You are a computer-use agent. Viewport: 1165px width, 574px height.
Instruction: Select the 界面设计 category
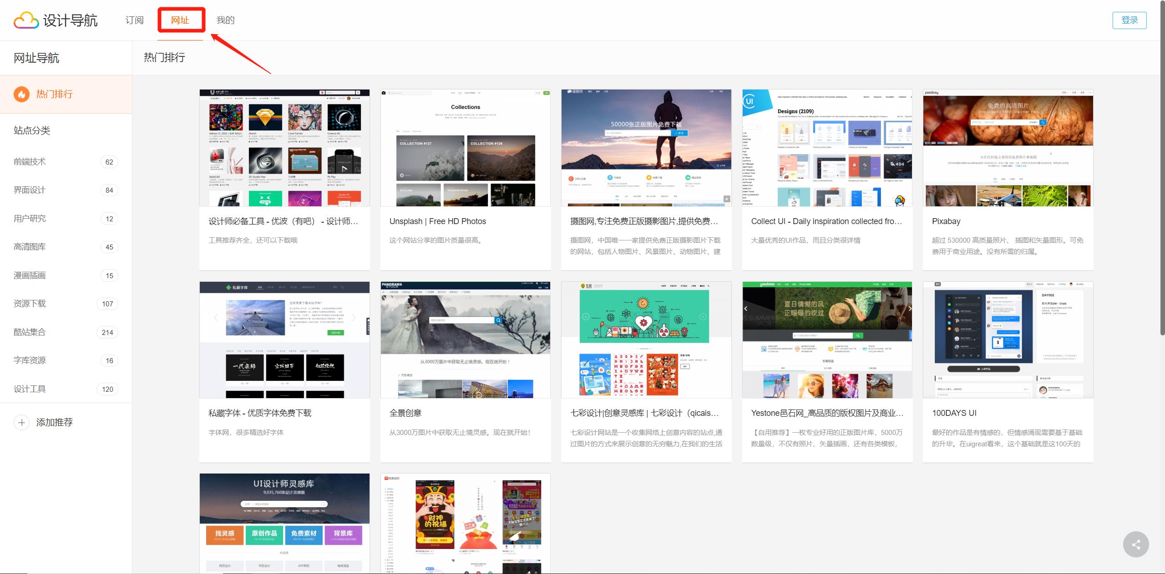[30, 190]
